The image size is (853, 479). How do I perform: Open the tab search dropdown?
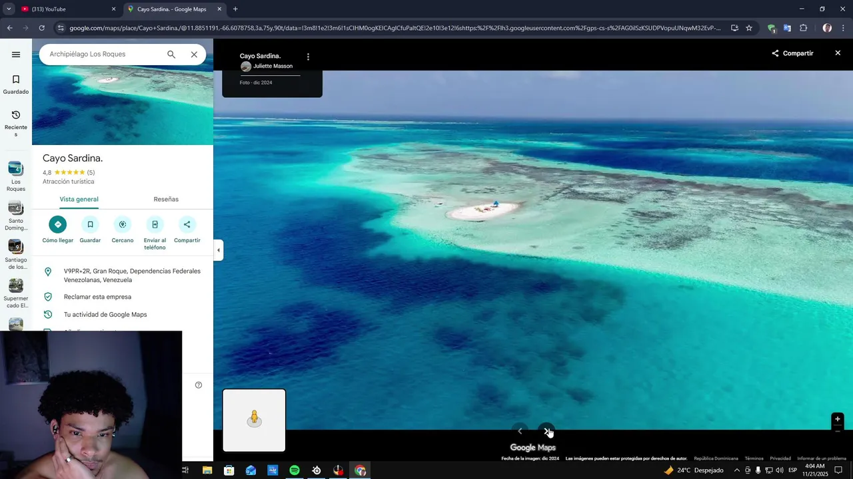tap(9, 9)
